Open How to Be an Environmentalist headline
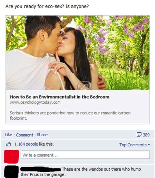The width and height of the screenshot is (155, 178). (60, 97)
